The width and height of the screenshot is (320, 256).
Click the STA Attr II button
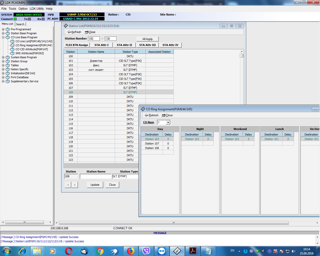tap(124, 45)
